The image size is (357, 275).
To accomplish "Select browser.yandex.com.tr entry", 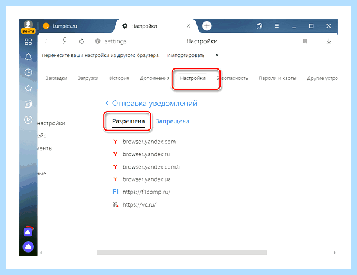I will coord(151,167).
